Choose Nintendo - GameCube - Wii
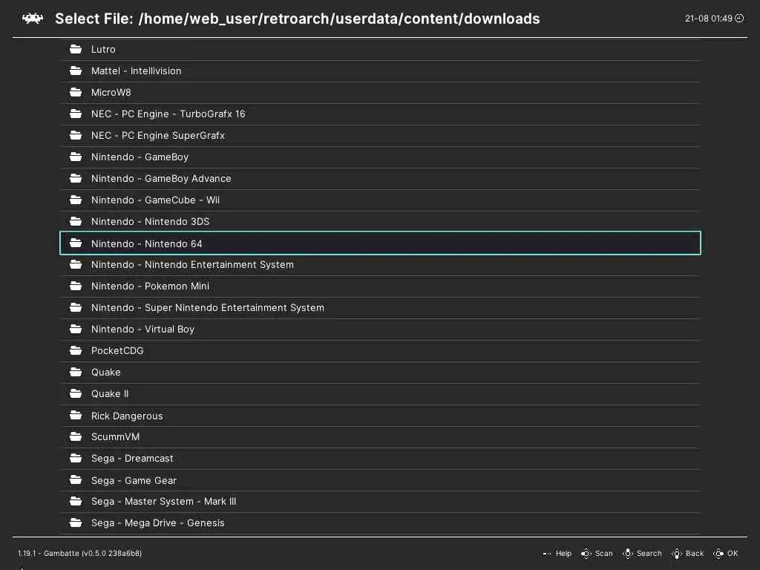 [380, 200]
